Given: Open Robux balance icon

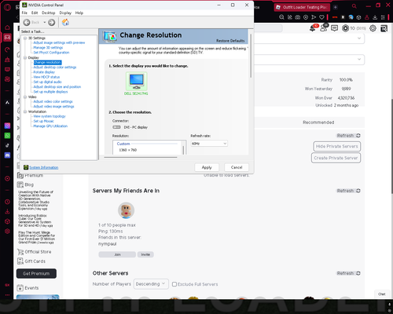Looking at the screenshot, I should click(346, 28).
